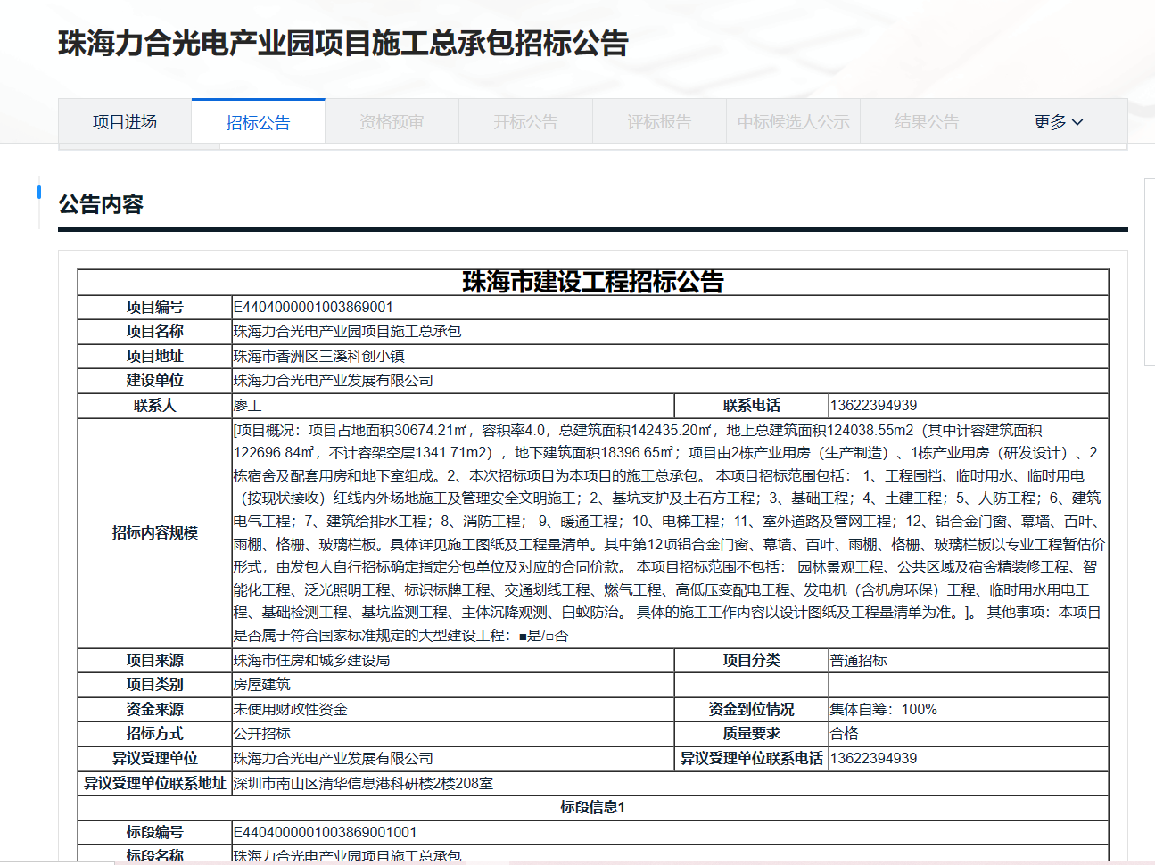The image size is (1155, 865).
Task: Click the 珠海市建设工程招标公告 table title
Action: click(592, 283)
